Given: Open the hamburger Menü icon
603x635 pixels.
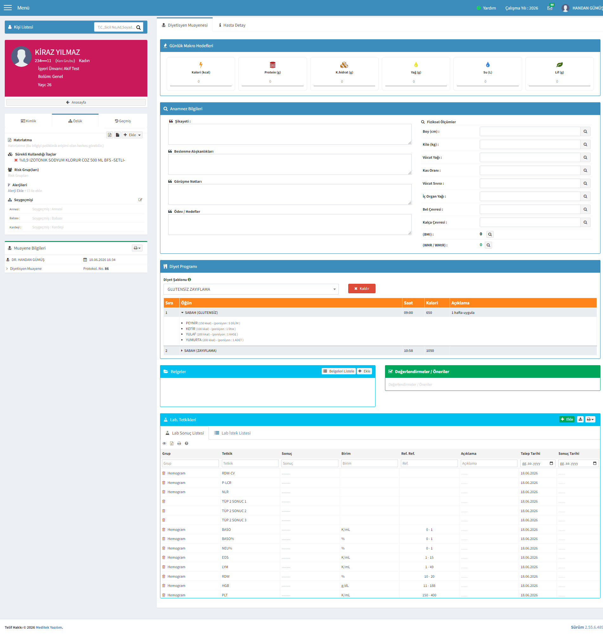Looking at the screenshot, I should coord(8,8).
